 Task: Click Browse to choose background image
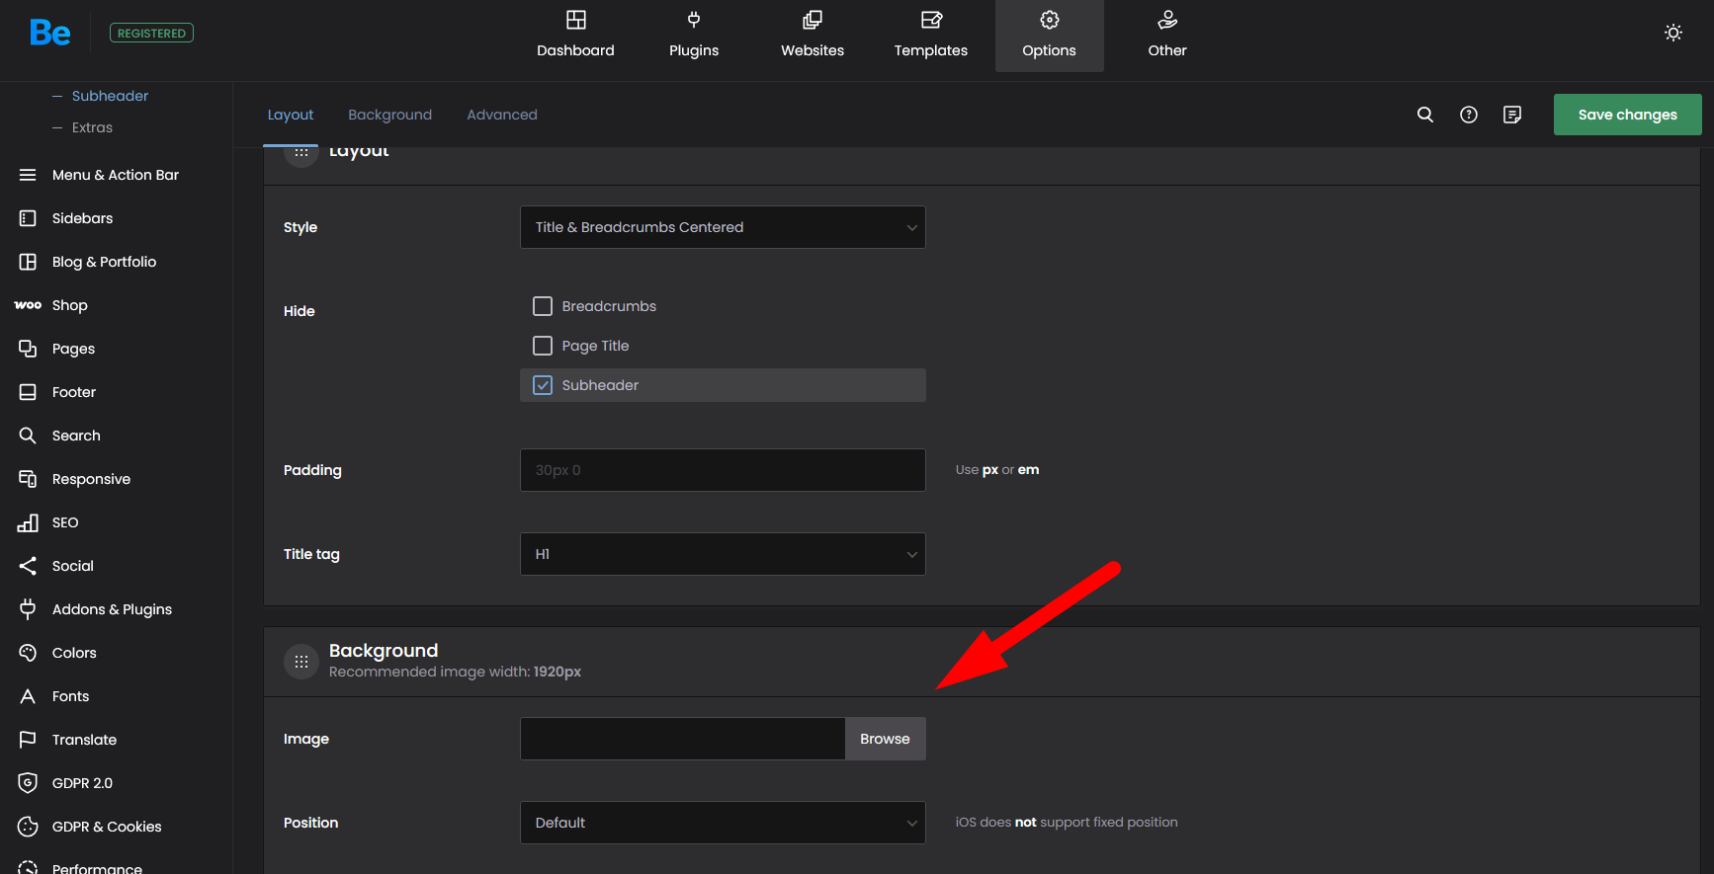coord(885,739)
